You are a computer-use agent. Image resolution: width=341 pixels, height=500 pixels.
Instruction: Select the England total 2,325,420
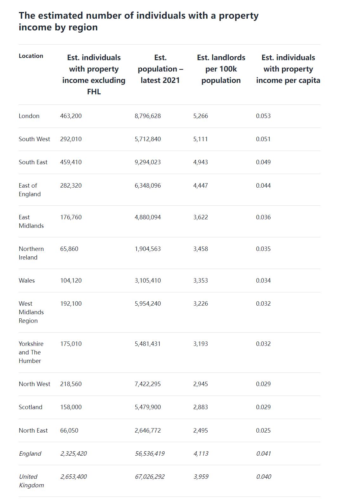[x=74, y=453]
